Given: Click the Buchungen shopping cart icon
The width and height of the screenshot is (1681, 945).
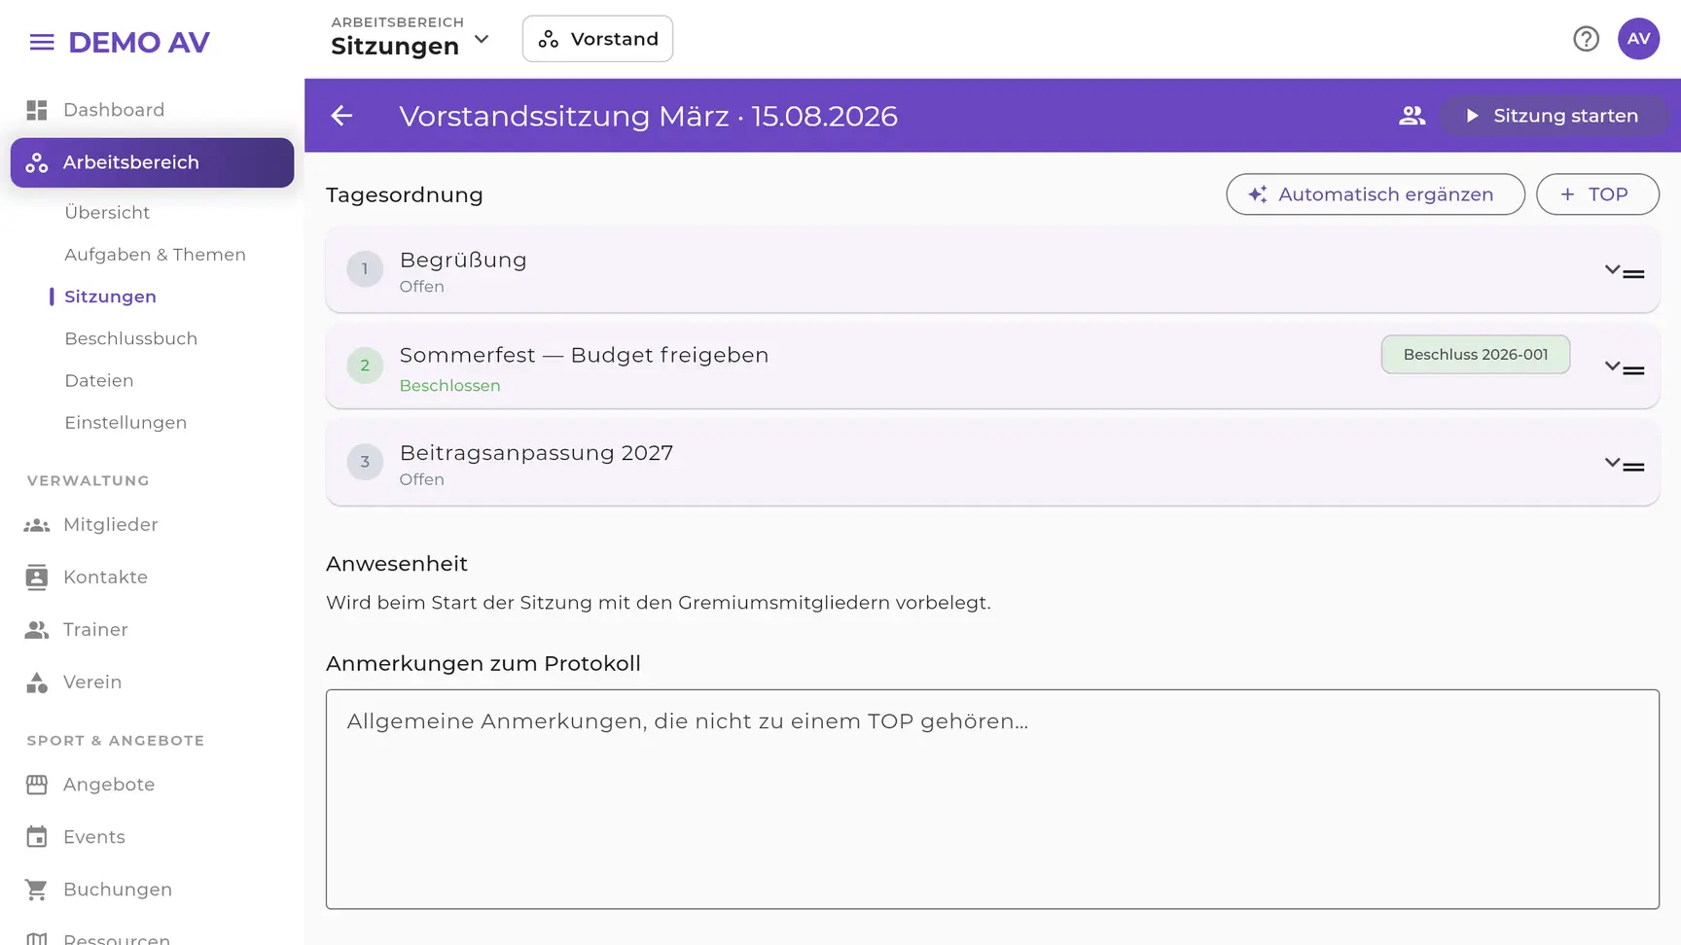Looking at the screenshot, I should tap(37, 890).
